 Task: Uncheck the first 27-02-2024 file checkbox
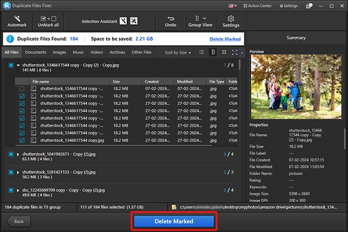pyautogui.click(x=22, y=96)
